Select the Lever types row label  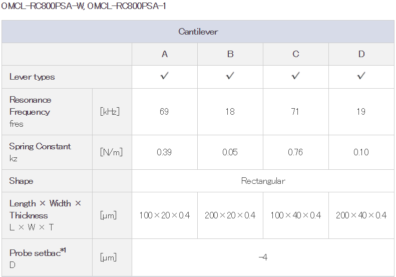tap(32, 77)
